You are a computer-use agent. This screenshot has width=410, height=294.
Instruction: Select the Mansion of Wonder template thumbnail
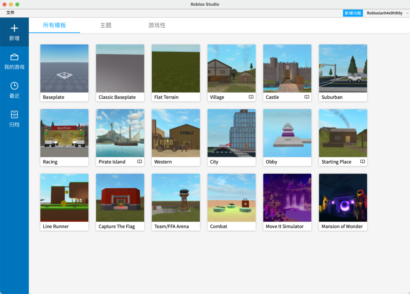tap(343, 198)
